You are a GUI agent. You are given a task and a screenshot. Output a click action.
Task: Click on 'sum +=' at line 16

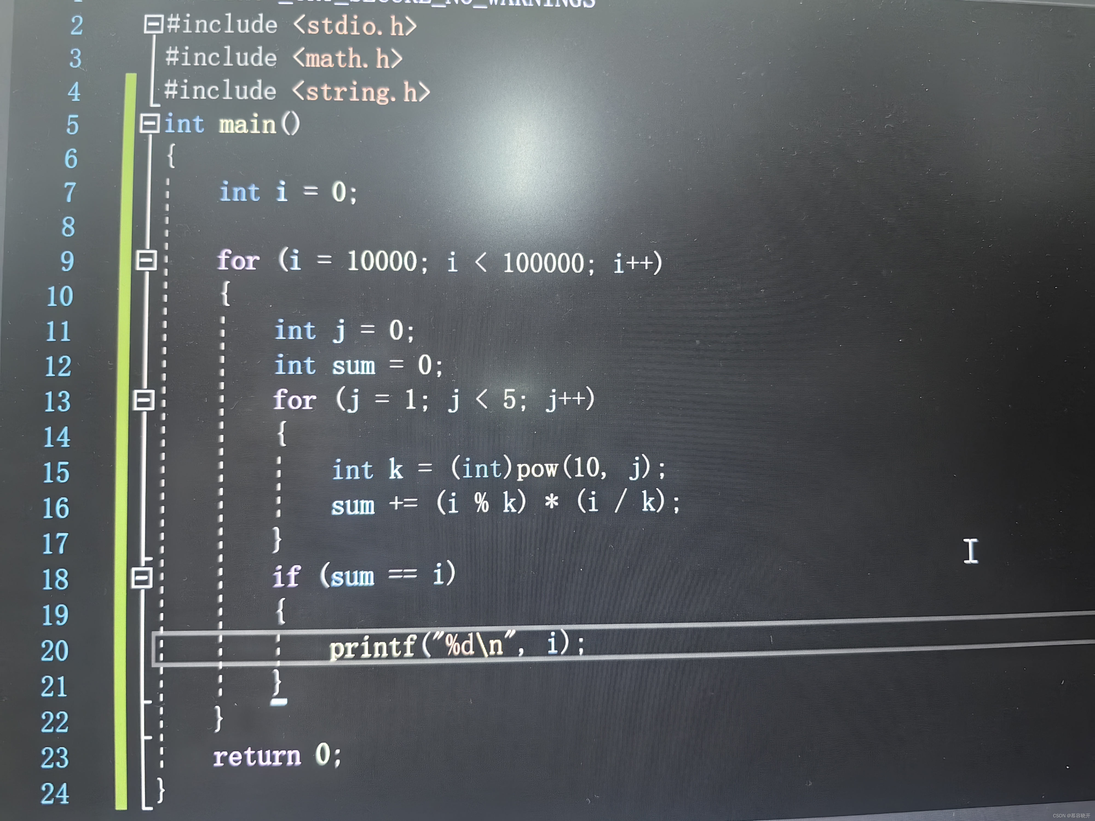[375, 505]
